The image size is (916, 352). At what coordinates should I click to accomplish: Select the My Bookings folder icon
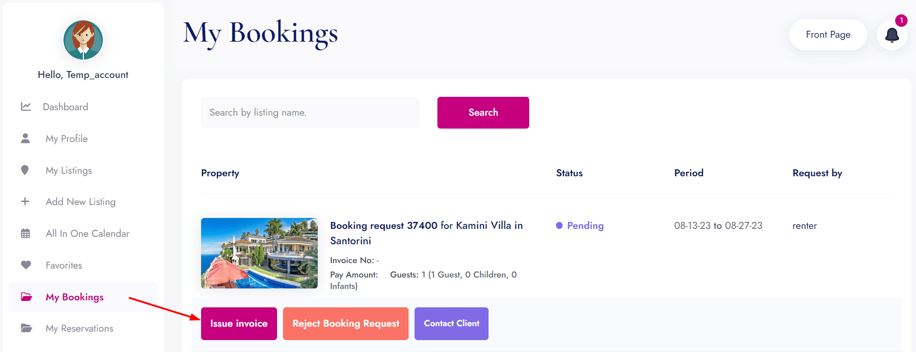26,297
